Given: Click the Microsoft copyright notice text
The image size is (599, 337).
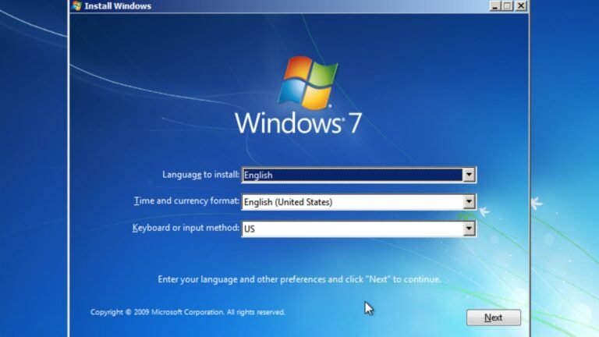Looking at the screenshot, I should point(187,312).
